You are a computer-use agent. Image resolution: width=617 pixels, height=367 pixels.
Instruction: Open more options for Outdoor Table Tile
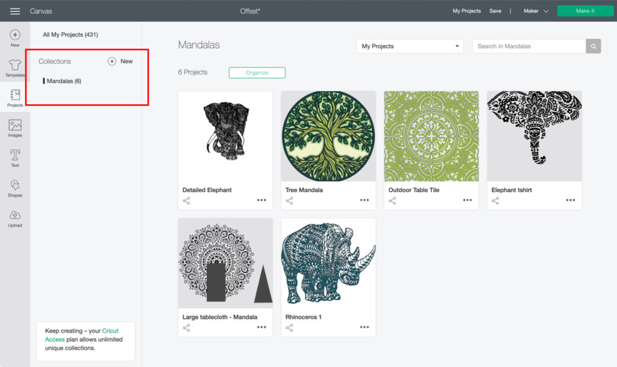[468, 200]
